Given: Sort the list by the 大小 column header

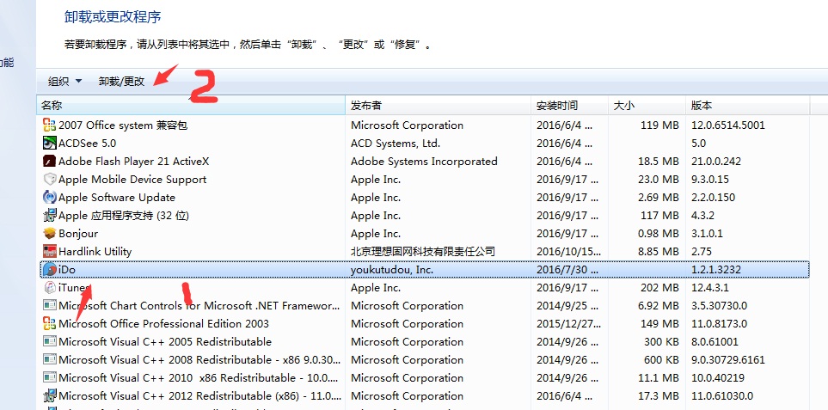Looking at the screenshot, I should (x=647, y=106).
